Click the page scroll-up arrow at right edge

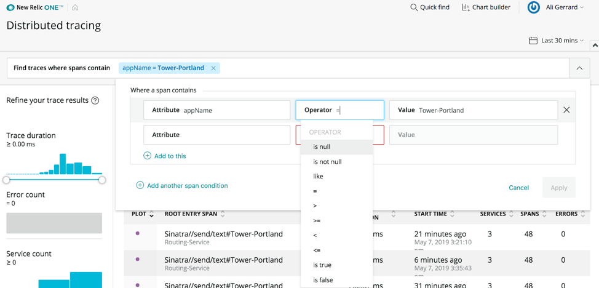[x=595, y=45]
